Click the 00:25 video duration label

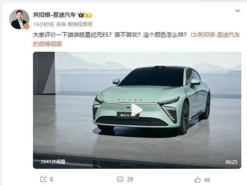click(x=231, y=162)
